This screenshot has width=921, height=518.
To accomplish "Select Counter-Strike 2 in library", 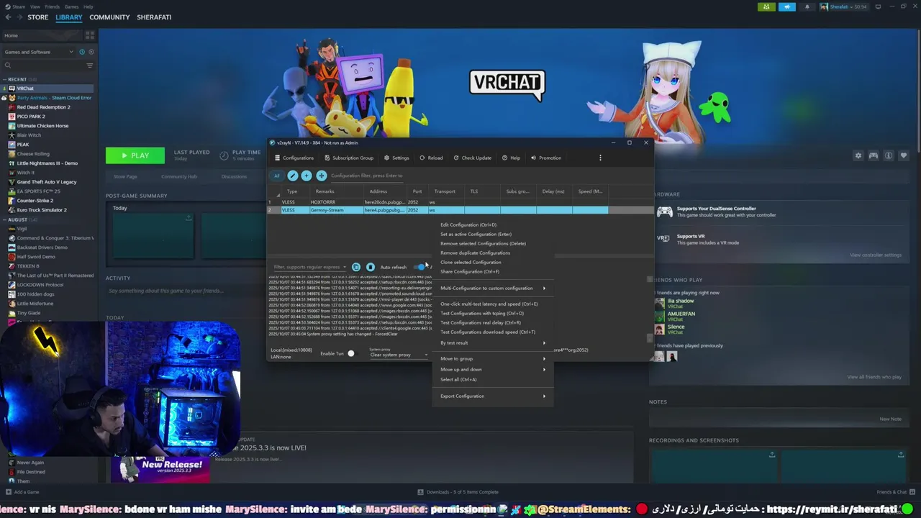I will tap(35, 201).
